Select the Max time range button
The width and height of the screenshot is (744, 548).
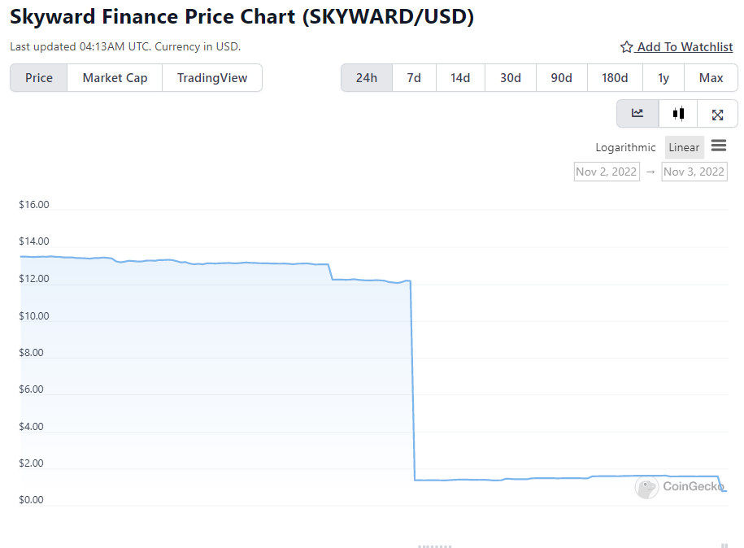[x=711, y=78]
